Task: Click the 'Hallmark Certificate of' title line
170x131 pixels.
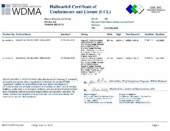Action: coord(73,7)
